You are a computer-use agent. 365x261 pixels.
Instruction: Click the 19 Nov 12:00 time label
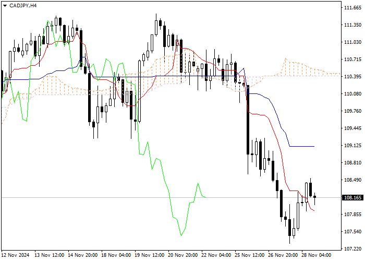pyautogui.click(x=150, y=255)
